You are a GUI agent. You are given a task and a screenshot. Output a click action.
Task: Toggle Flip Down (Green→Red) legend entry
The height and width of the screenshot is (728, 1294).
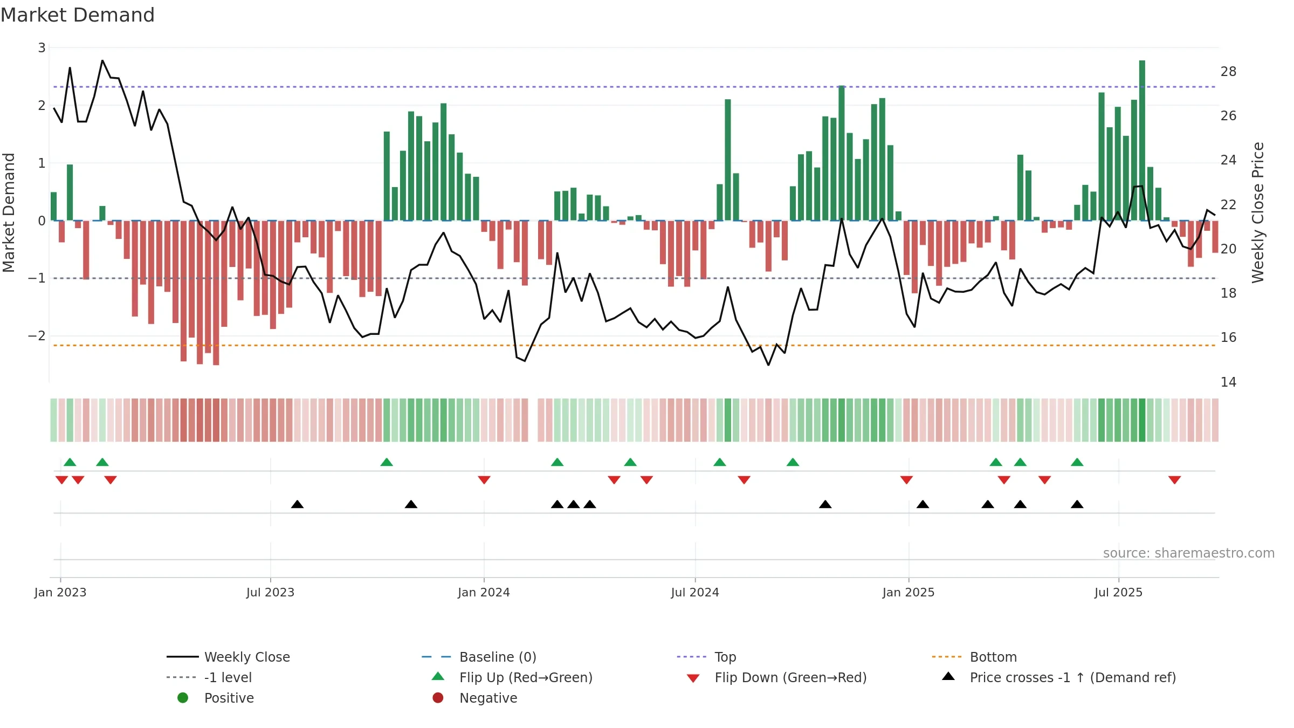[776, 677]
